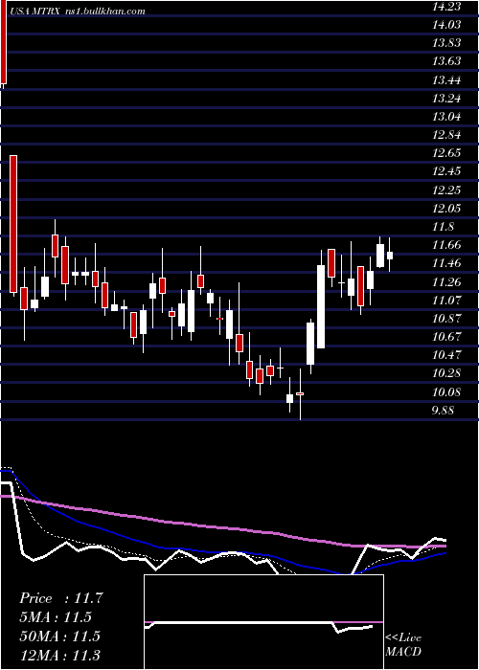This screenshot has width=479, height=670.
Task: Select the 9.88 price axis label
Action: [x=444, y=411]
